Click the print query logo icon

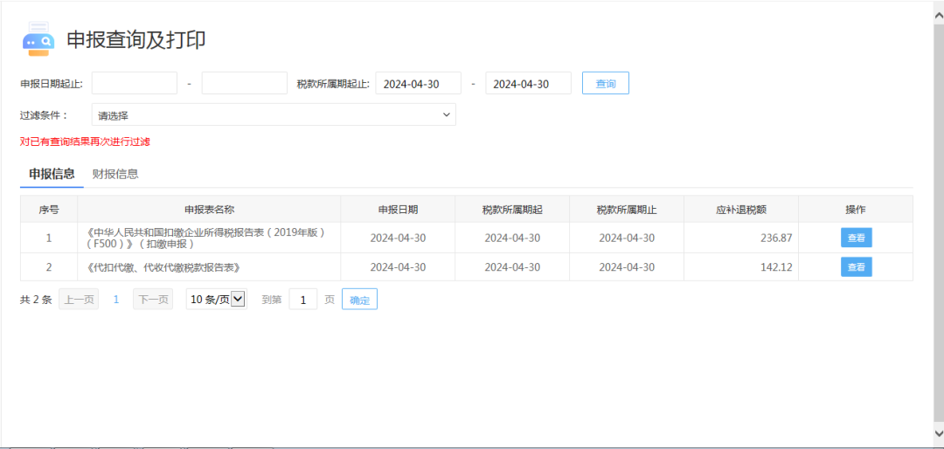38,39
